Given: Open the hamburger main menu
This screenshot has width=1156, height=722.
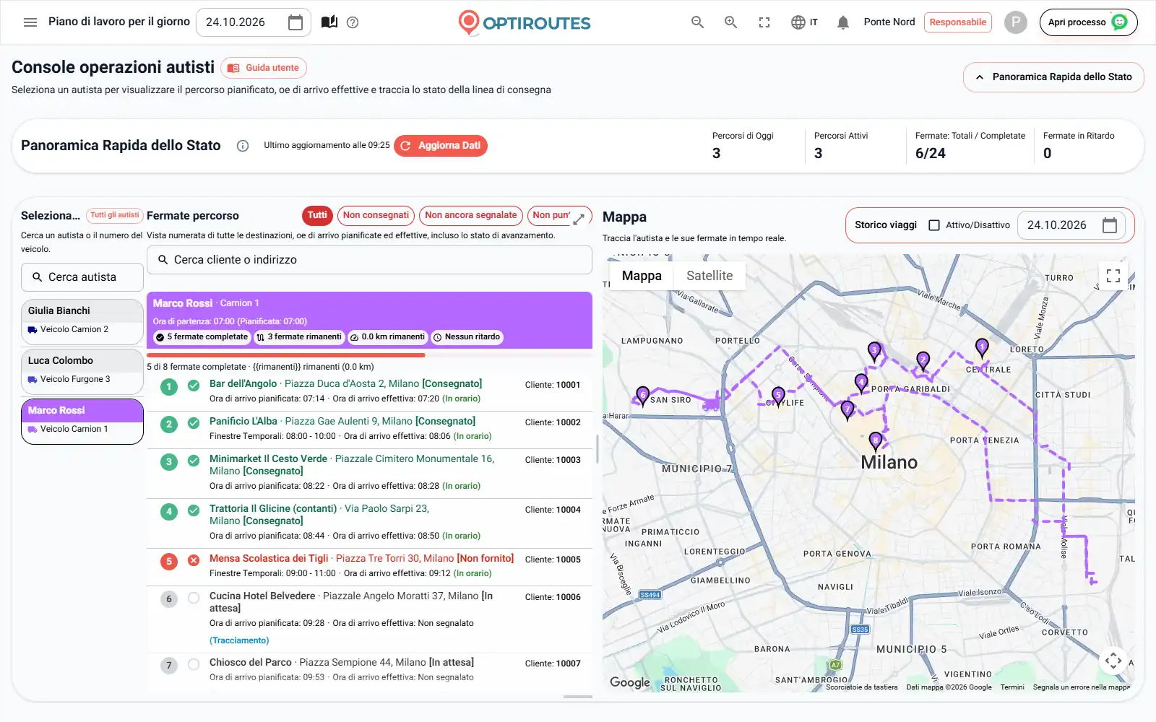Looking at the screenshot, I should [30, 22].
